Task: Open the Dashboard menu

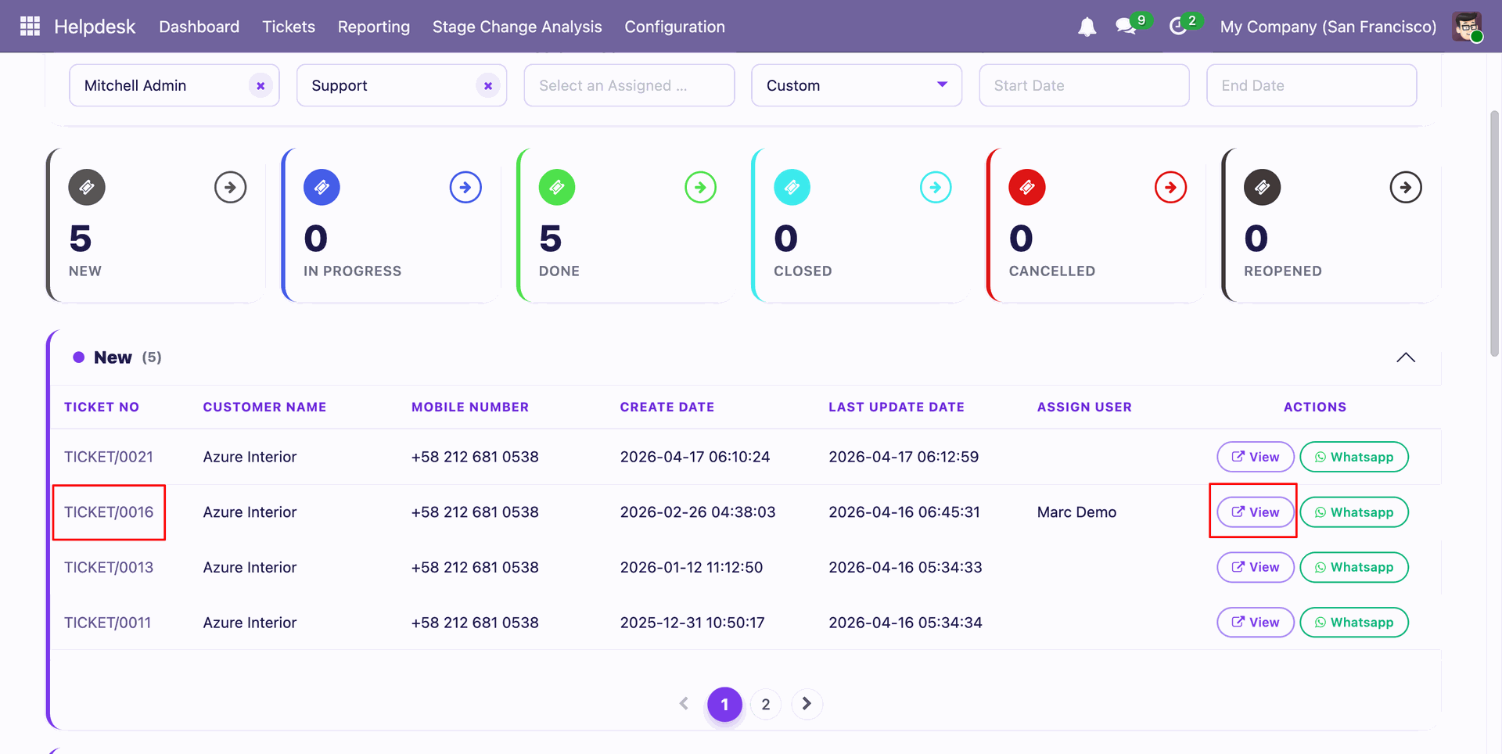Action: [199, 27]
